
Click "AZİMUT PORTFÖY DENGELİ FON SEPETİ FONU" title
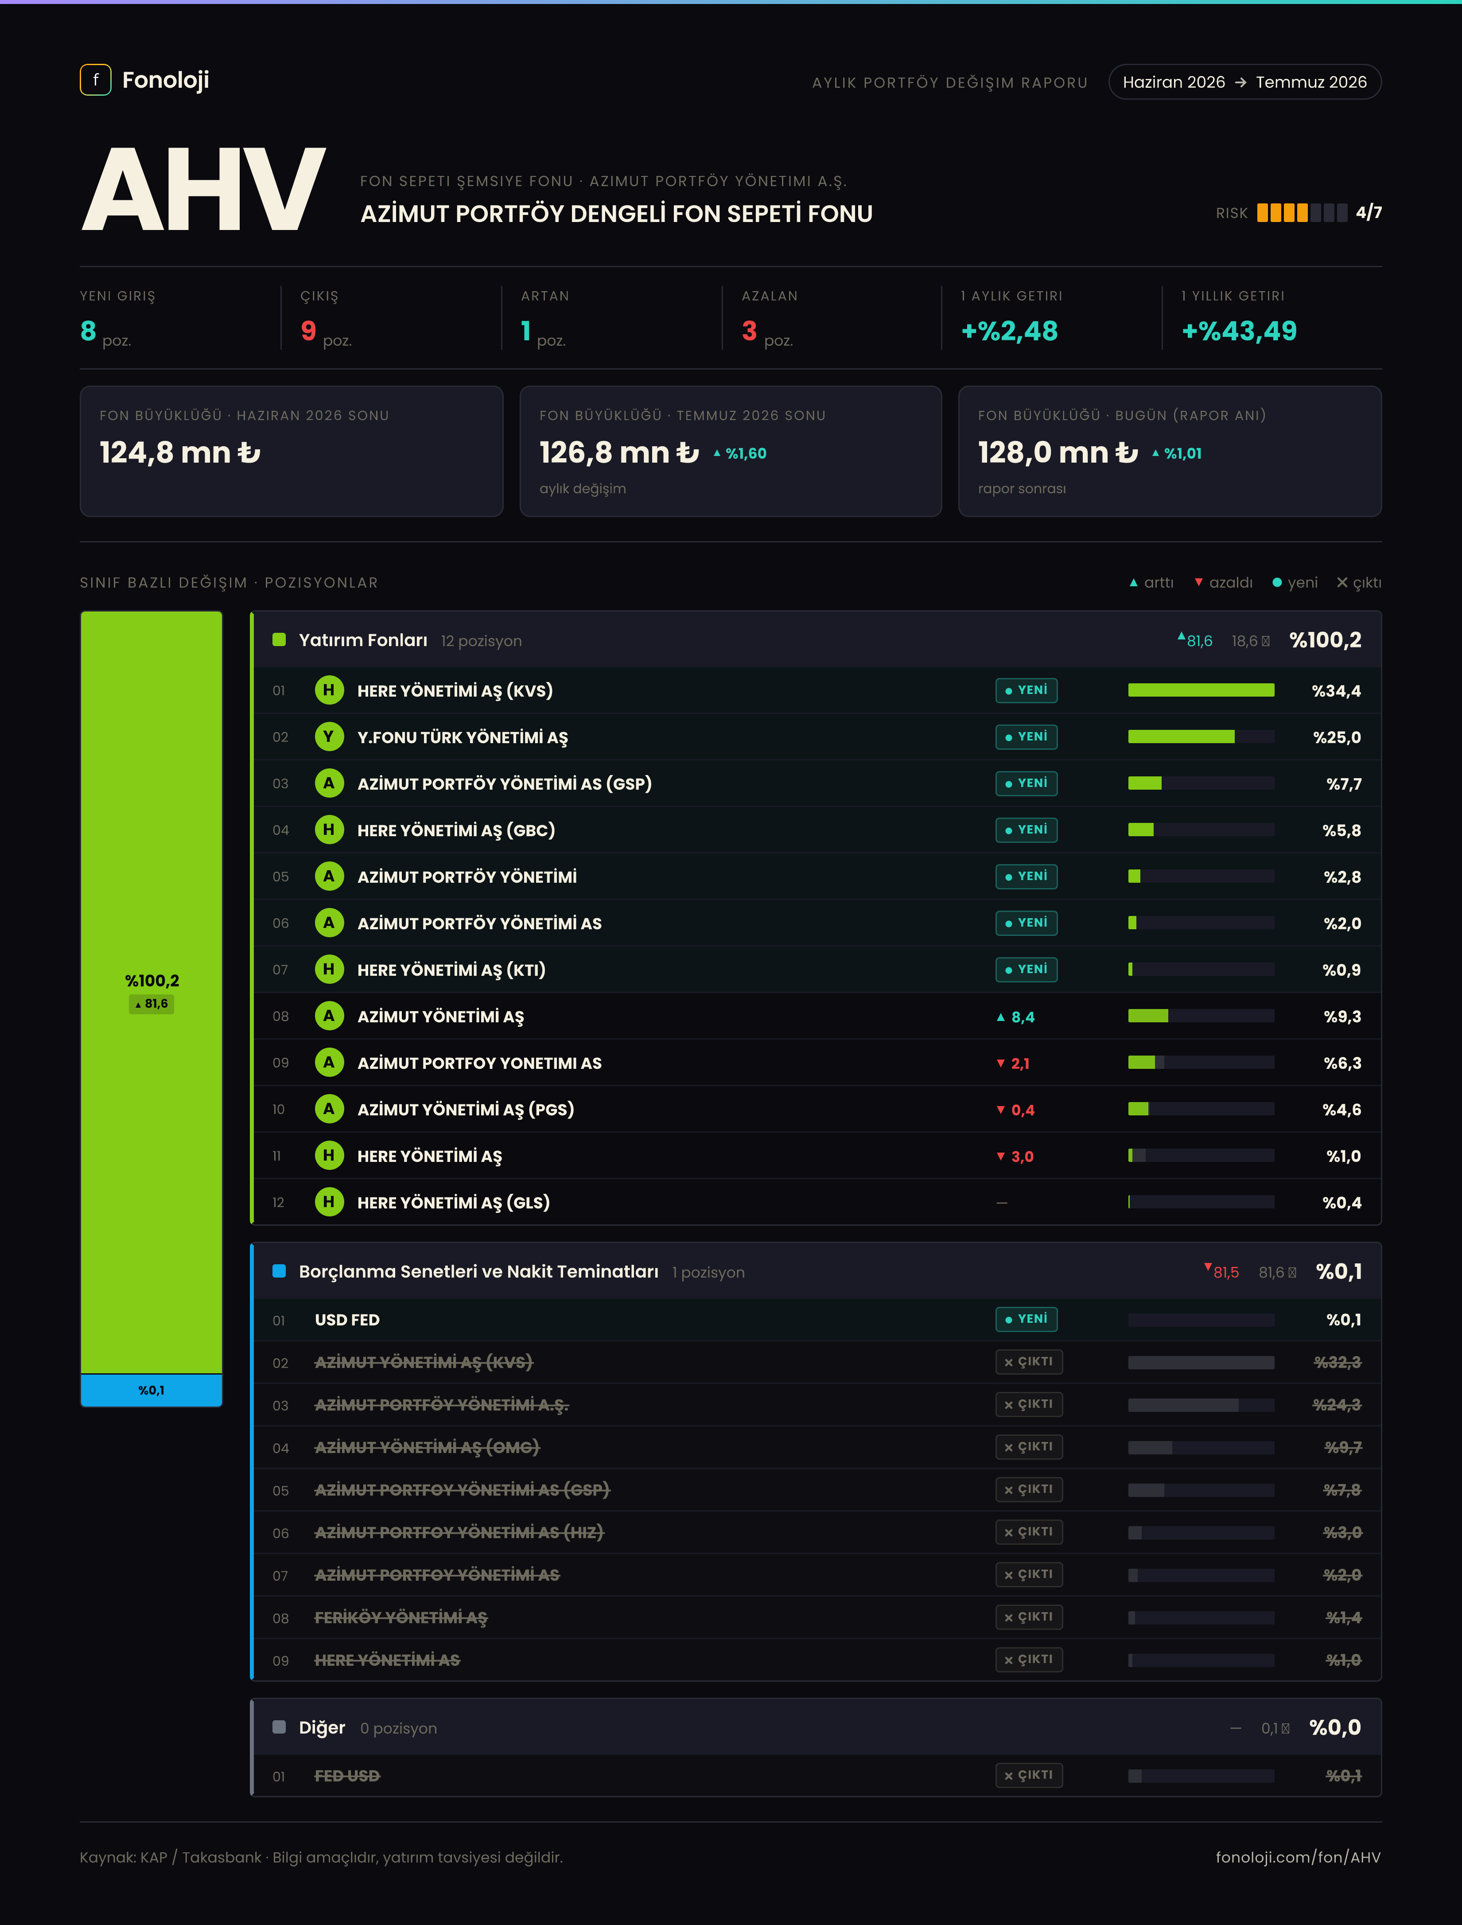616,213
